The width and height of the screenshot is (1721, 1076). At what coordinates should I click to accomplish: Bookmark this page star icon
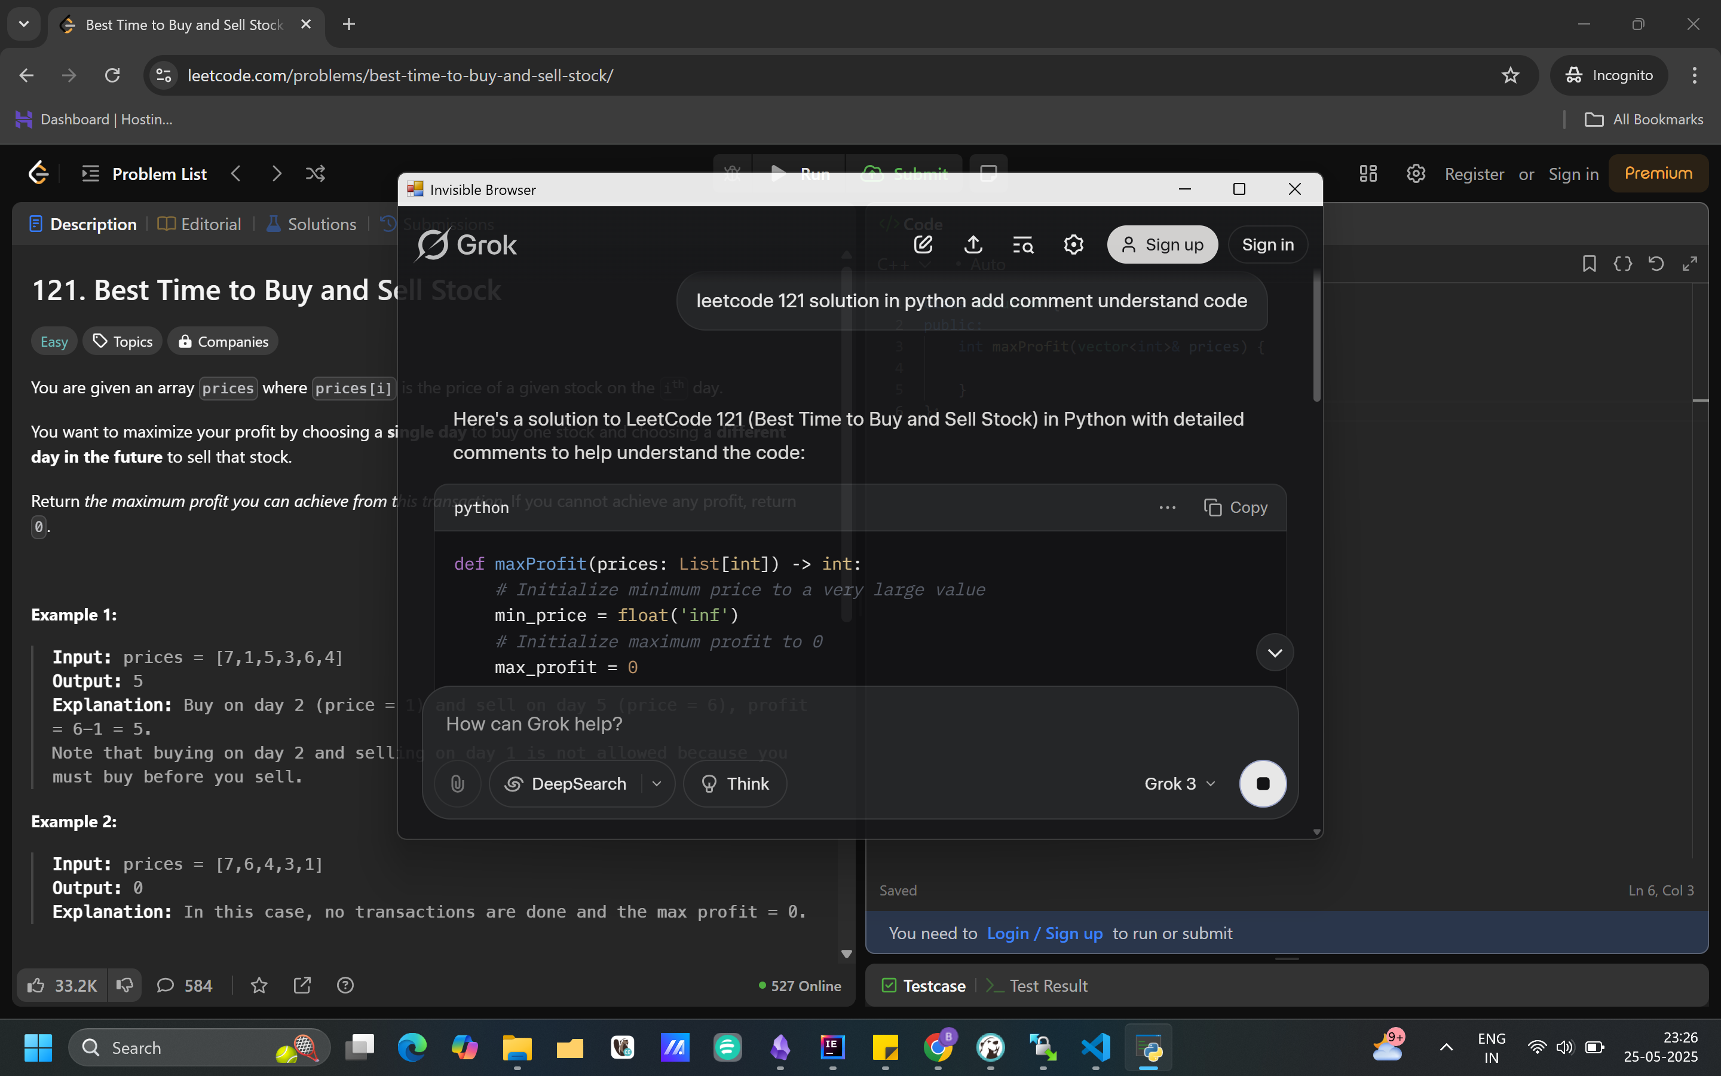tap(1511, 75)
